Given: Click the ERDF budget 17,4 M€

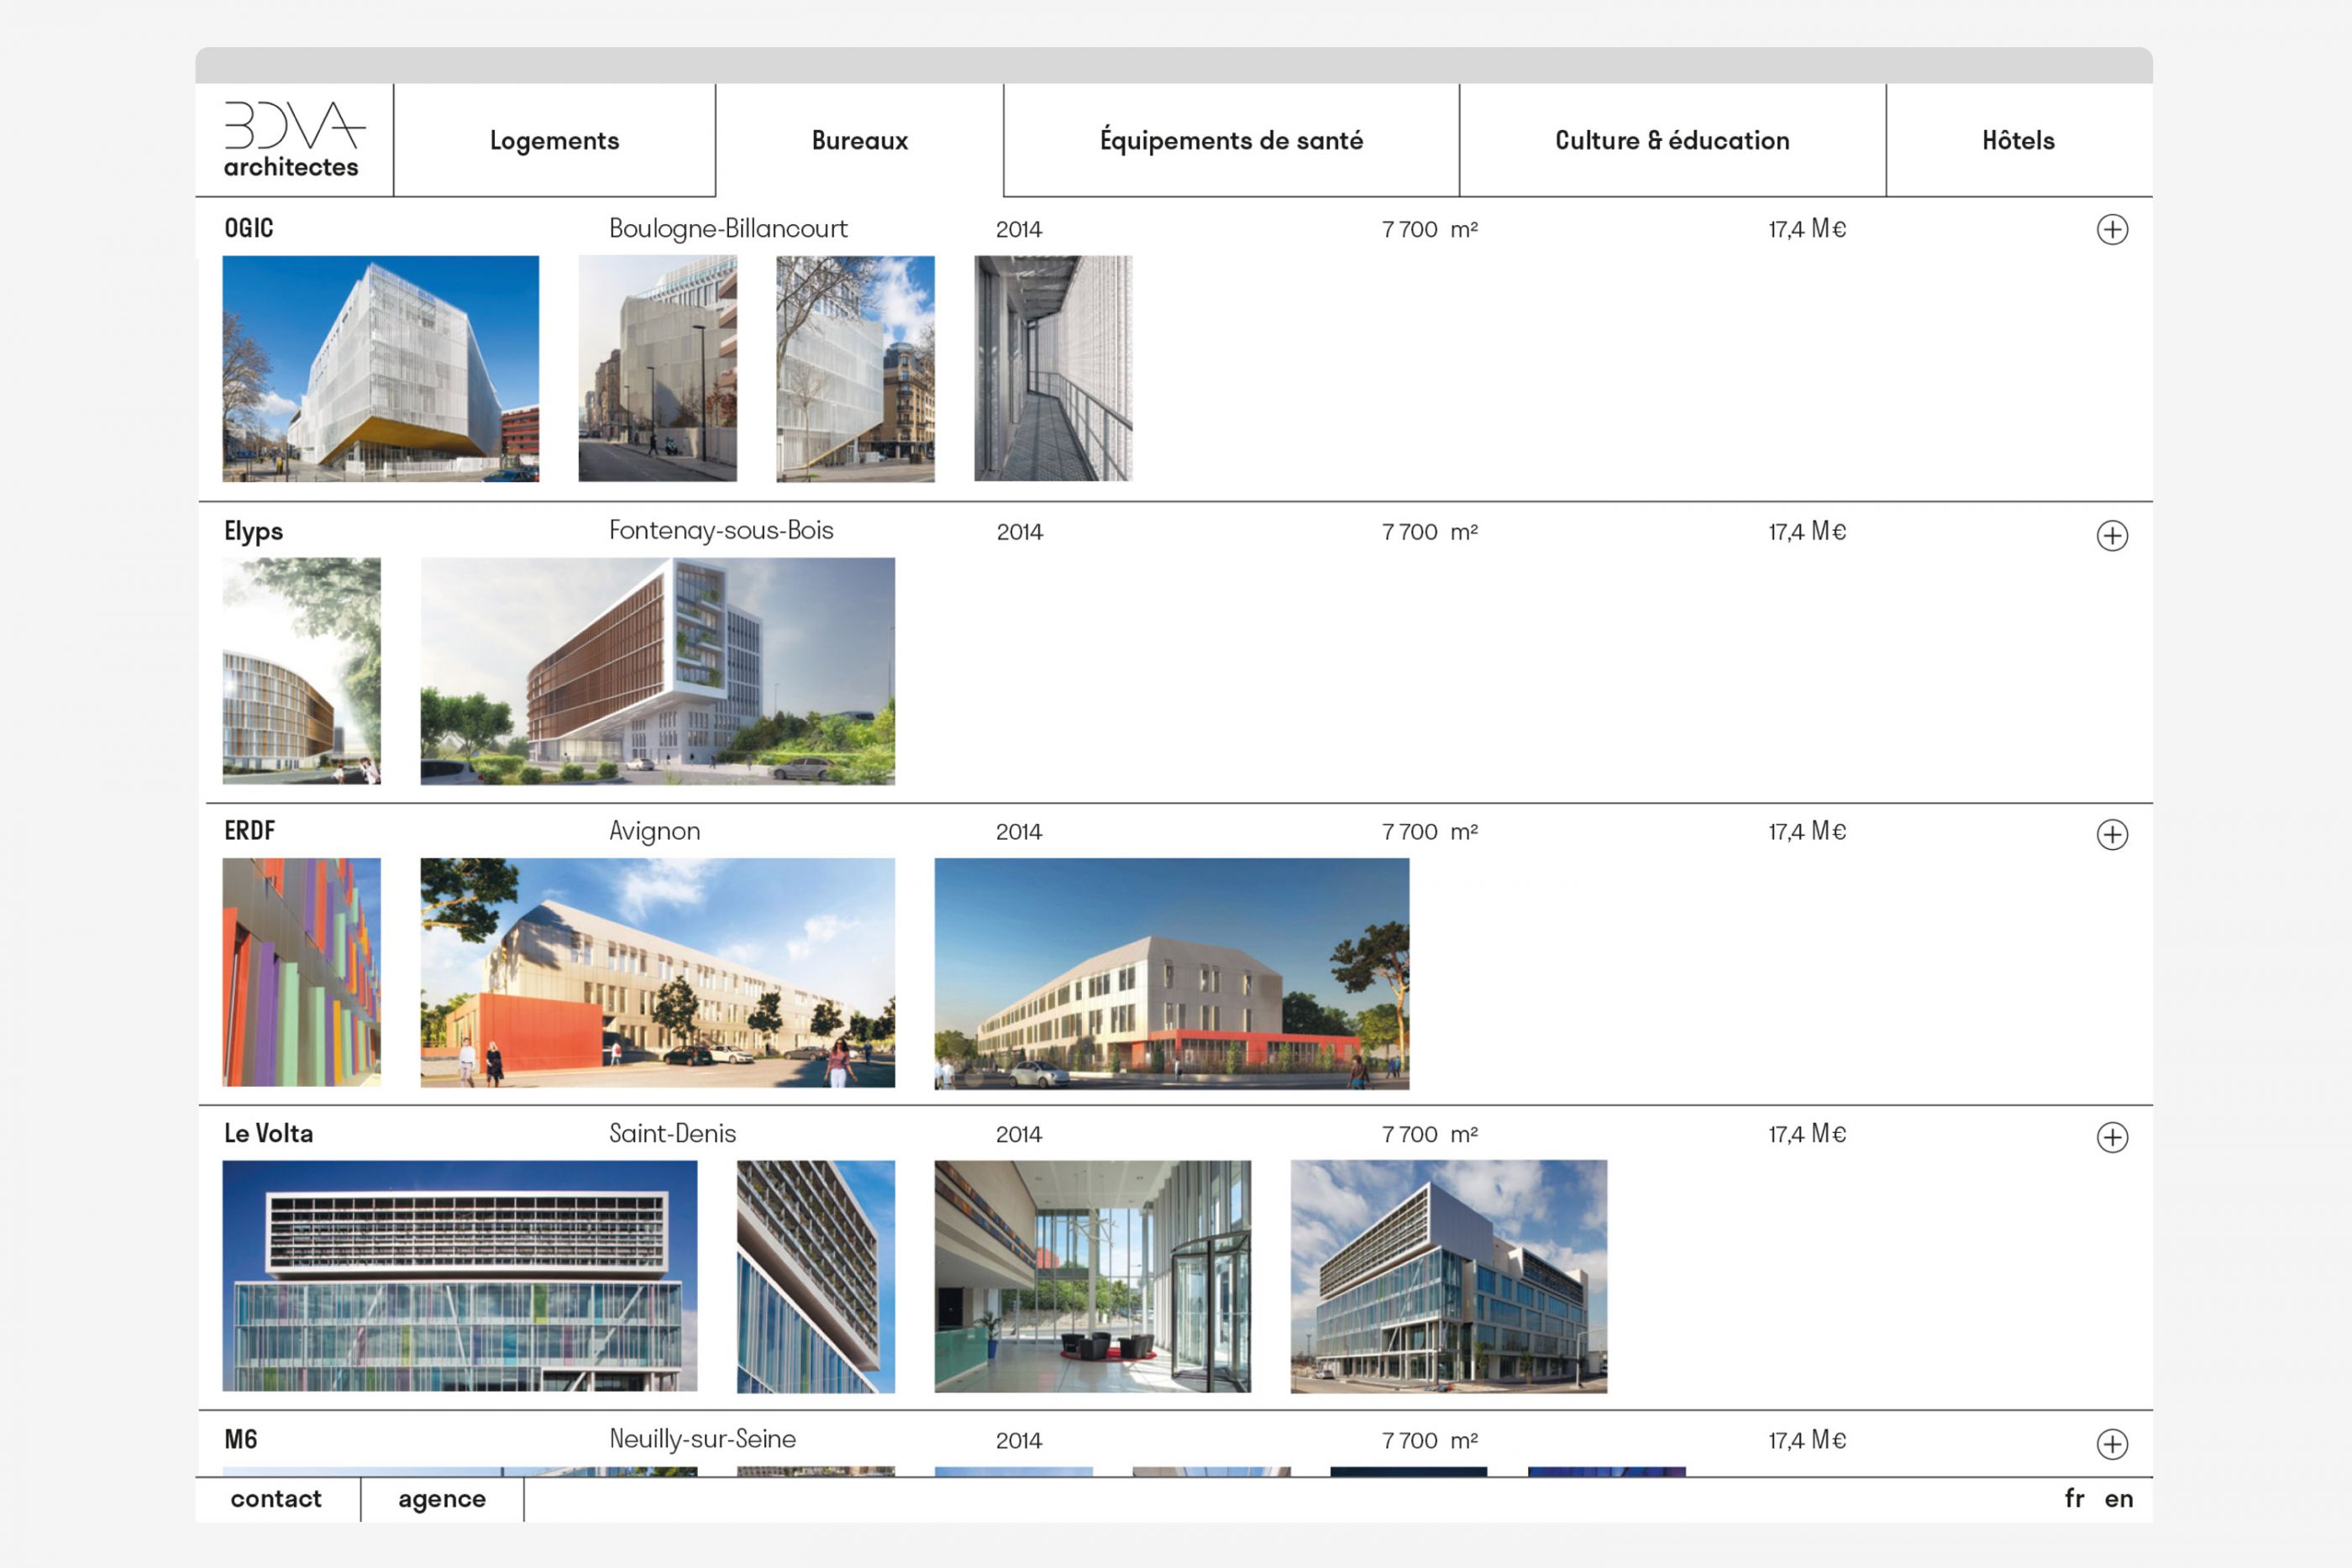Looking at the screenshot, I should (1808, 831).
